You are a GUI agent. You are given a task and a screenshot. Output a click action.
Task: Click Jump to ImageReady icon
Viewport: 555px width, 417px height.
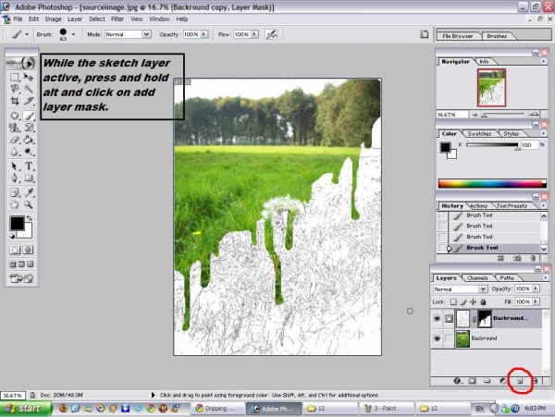tap(21, 278)
